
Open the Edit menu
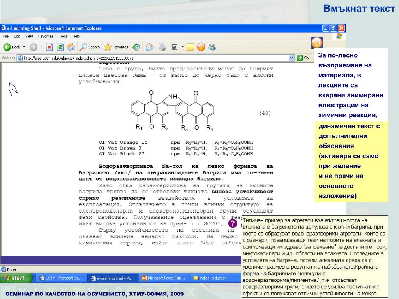tap(17, 36)
